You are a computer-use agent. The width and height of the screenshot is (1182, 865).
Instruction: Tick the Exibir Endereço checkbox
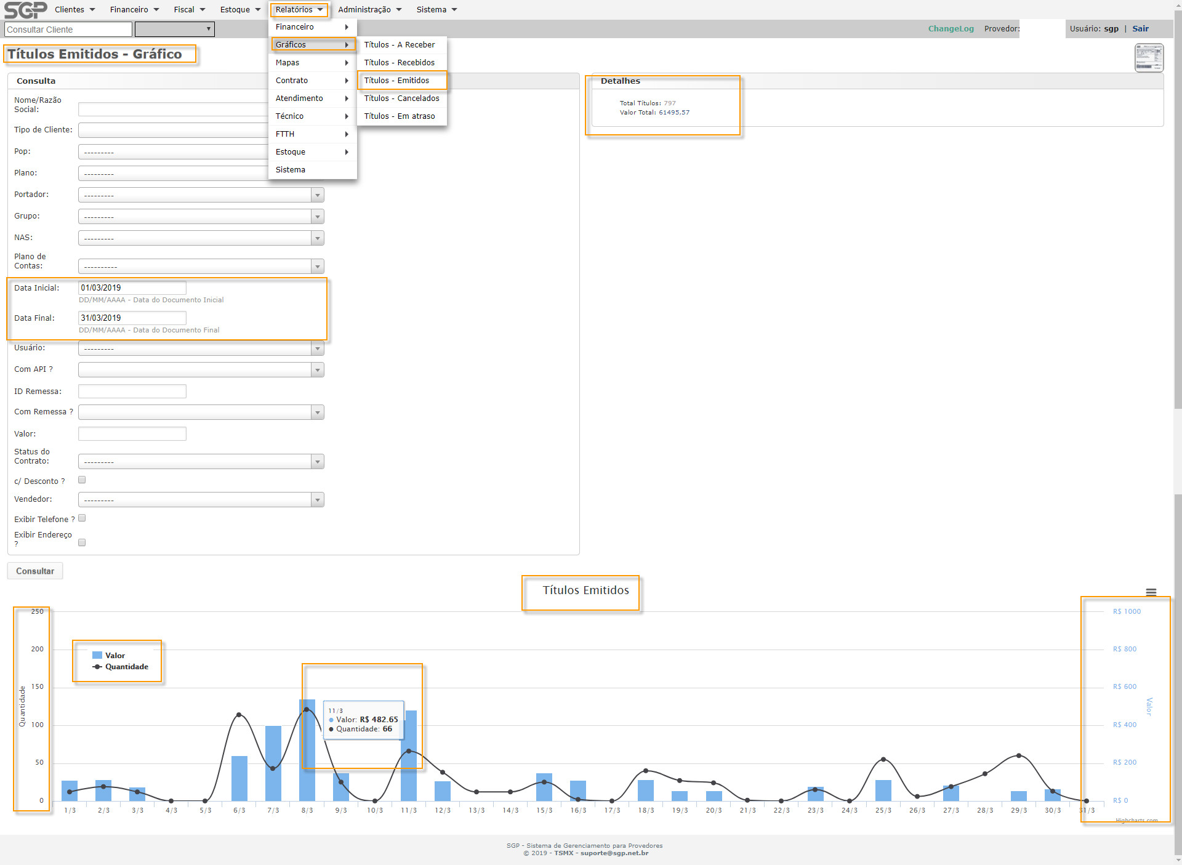click(x=82, y=542)
